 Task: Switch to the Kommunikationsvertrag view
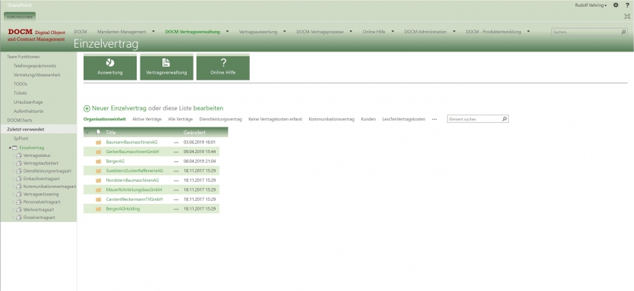pyautogui.click(x=332, y=119)
